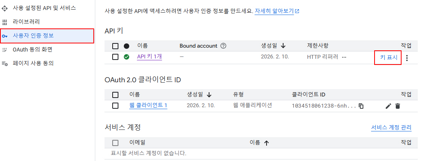Select all API keys header checkbox
The width and height of the screenshot is (422, 161).
pyautogui.click(x=115, y=46)
